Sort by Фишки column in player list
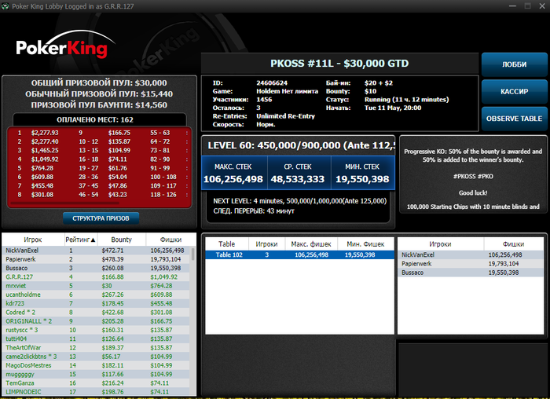Image resolution: width=550 pixels, height=399 pixels. coord(170,240)
